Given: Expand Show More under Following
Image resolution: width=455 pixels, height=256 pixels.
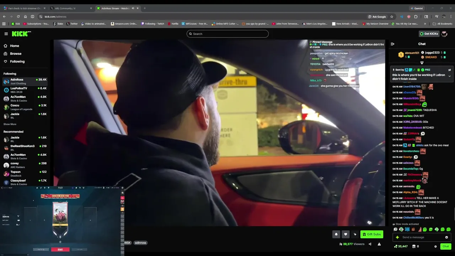Looking at the screenshot, I should point(10,124).
